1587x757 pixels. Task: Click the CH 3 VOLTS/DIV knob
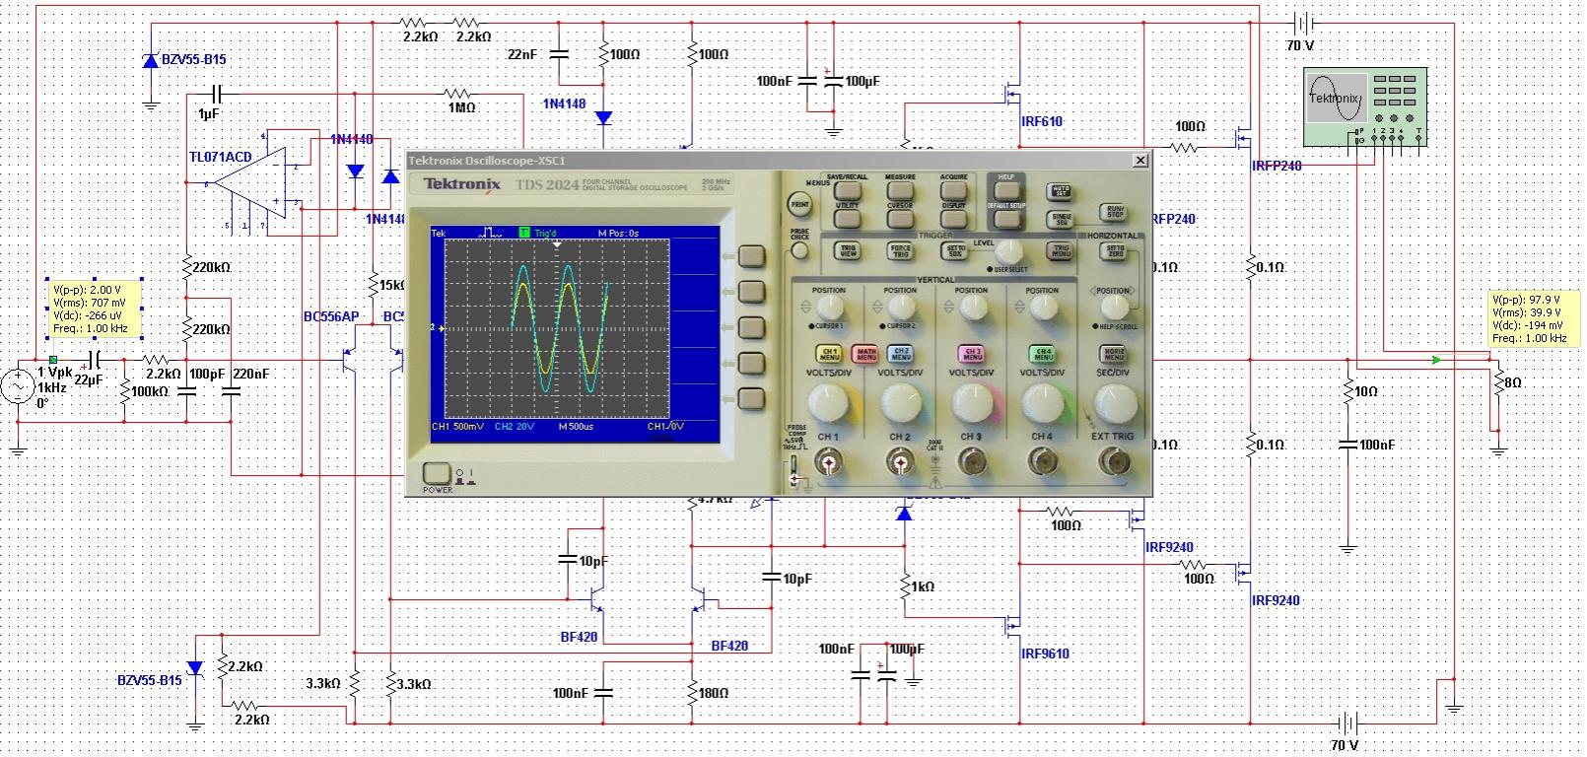[972, 404]
